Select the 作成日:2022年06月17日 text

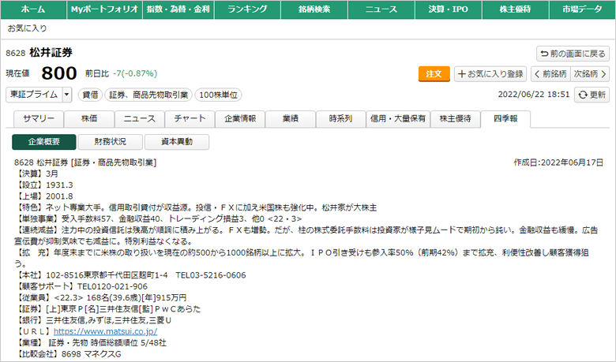click(x=558, y=162)
